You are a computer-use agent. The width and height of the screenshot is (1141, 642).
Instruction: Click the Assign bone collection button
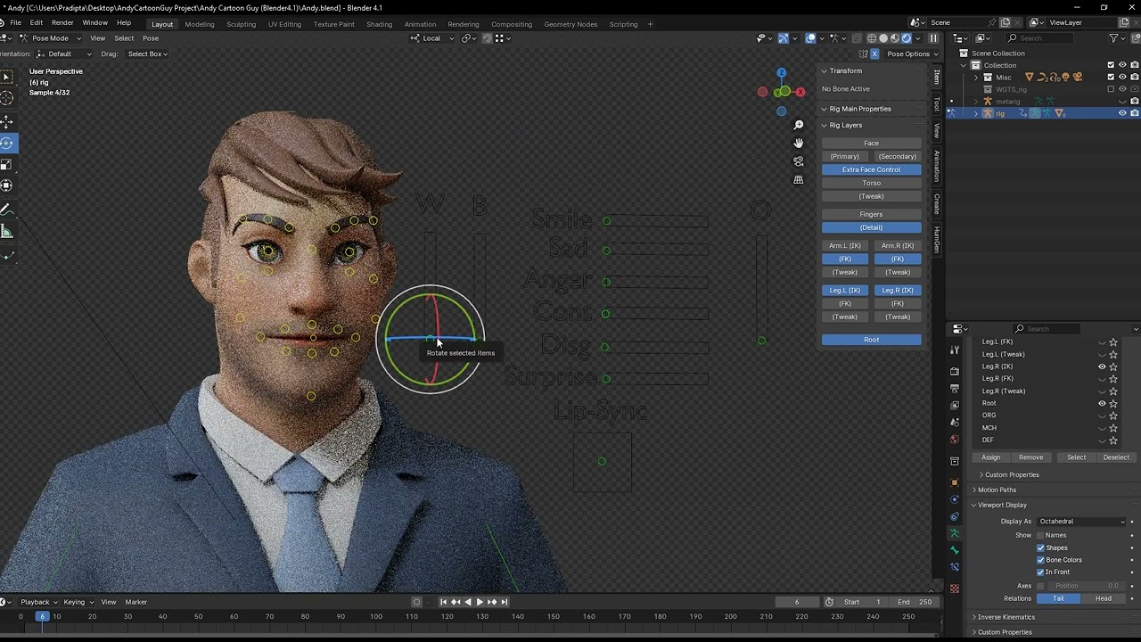tap(990, 457)
